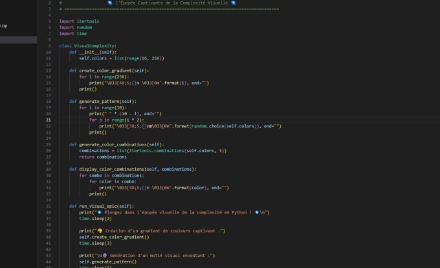Viewport: 440px width, 268px height.
Task: Click line number 21 in the gutter
Action: click(49, 120)
